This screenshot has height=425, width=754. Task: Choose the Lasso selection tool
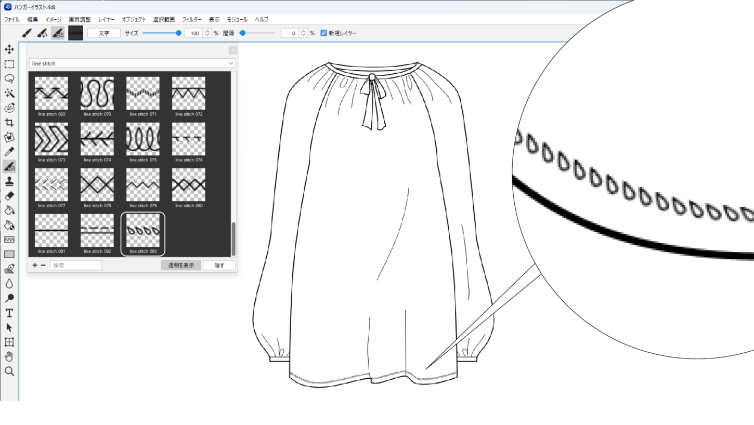pos(9,78)
